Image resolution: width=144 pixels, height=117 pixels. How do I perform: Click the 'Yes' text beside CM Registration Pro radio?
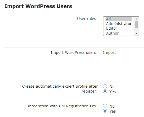pyautogui.click(x=113, y=111)
